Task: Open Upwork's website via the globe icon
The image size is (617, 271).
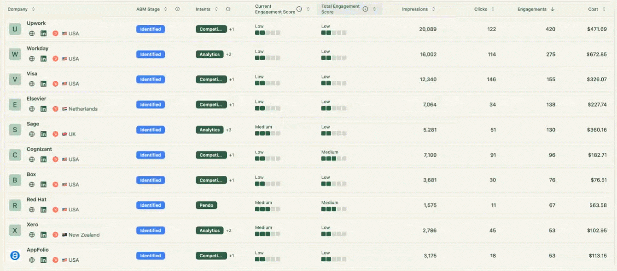Action: (x=32, y=34)
